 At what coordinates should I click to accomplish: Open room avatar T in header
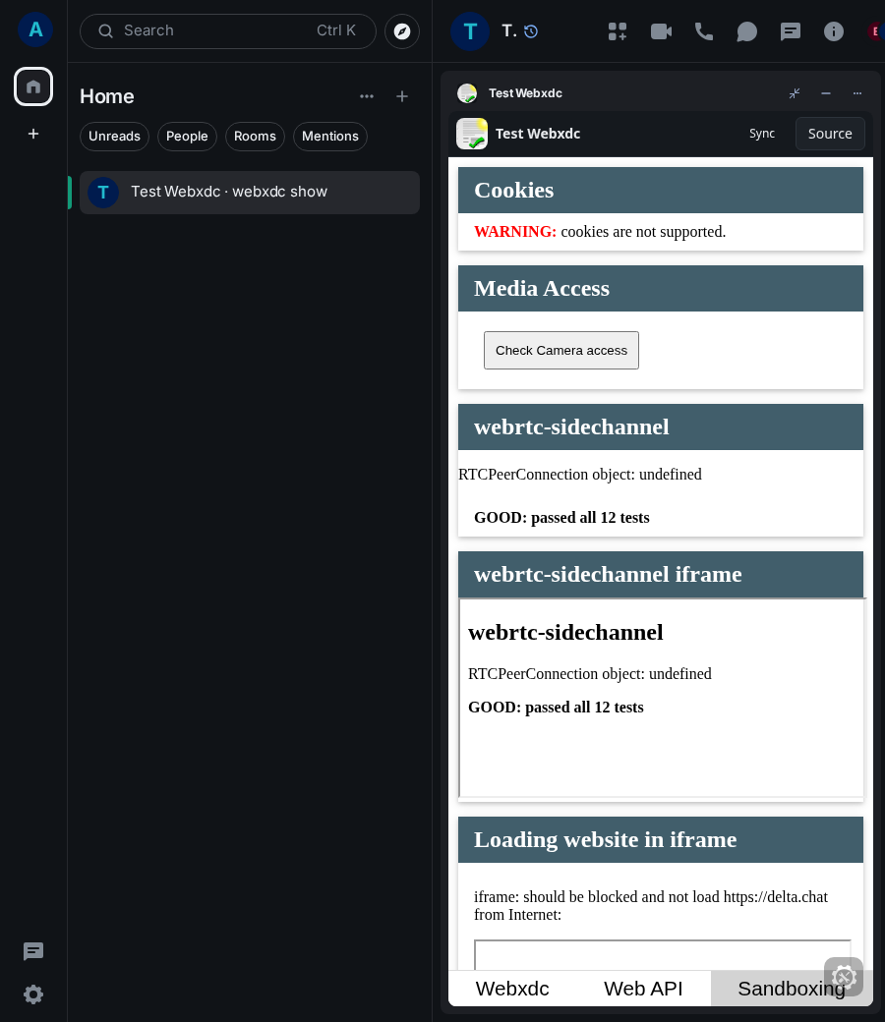pyautogui.click(x=470, y=31)
